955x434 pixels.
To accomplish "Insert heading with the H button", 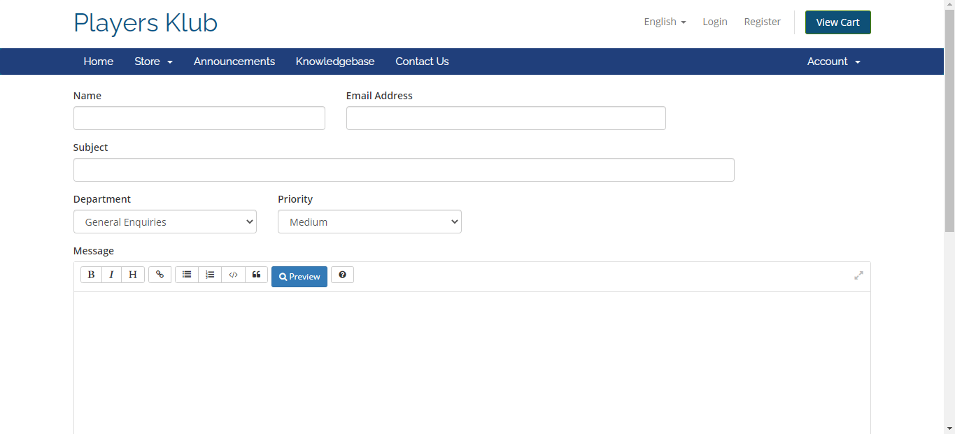I will point(132,275).
